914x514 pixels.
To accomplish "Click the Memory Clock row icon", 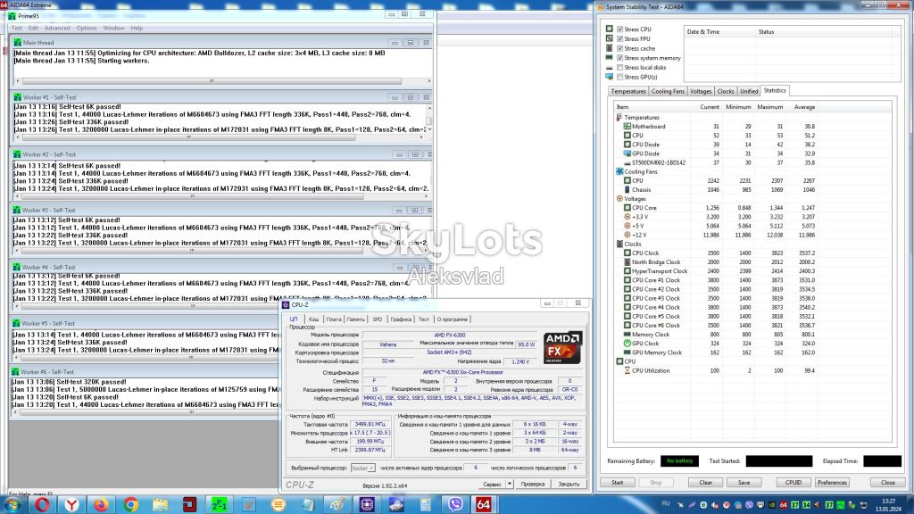I will point(627,335).
